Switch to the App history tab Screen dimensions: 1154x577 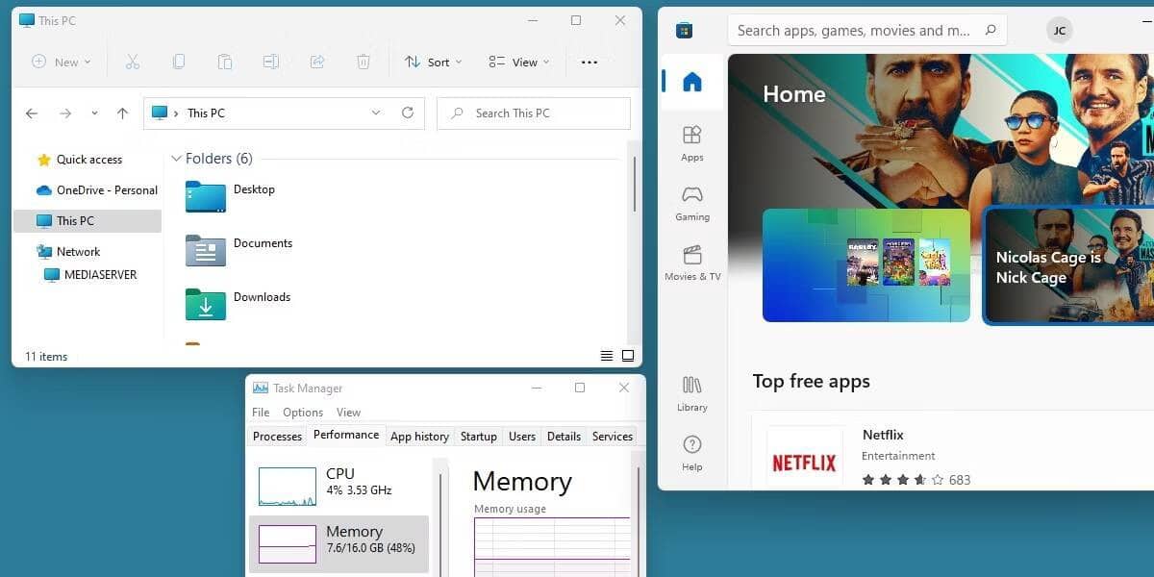click(x=419, y=437)
